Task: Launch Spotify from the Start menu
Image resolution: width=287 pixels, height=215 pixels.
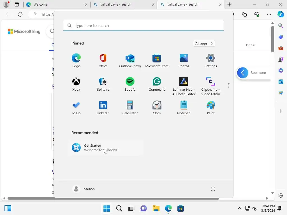Action: 130,84
